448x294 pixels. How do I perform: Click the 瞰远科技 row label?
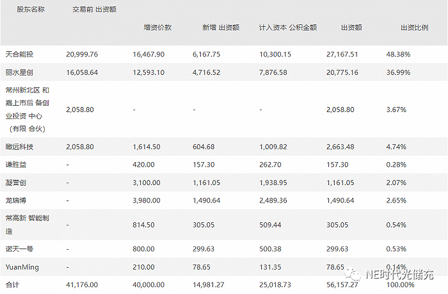tap(17, 147)
